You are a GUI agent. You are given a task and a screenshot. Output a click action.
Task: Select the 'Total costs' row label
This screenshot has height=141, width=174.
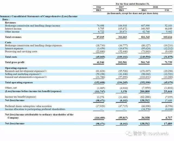pos(11,57)
